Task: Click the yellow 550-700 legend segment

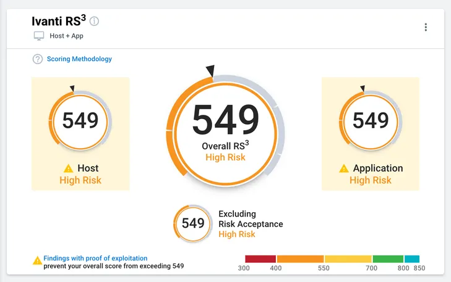Action: 348,259
